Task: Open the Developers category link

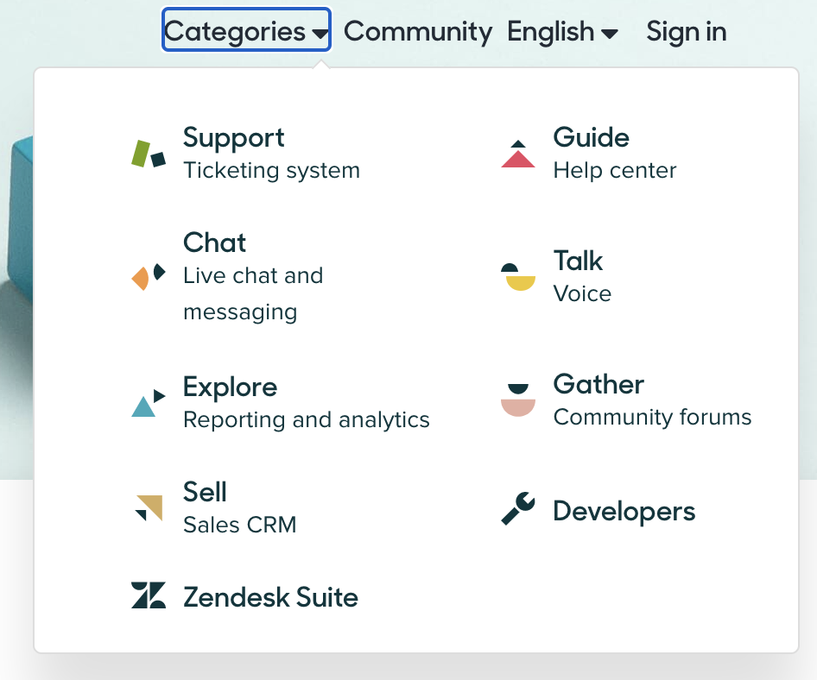Action: pyautogui.click(x=624, y=511)
